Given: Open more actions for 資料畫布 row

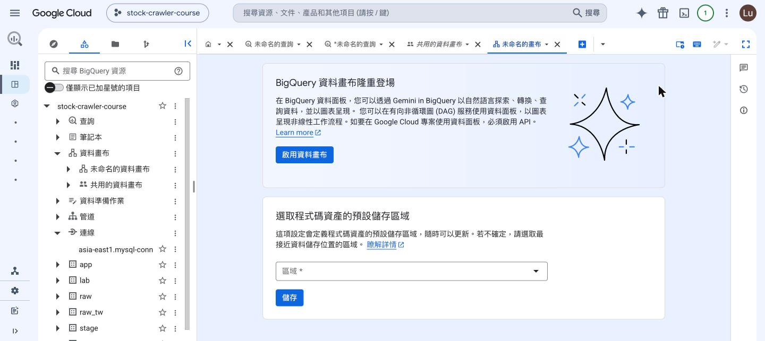Looking at the screenshot, I should (x=175, y=153).
